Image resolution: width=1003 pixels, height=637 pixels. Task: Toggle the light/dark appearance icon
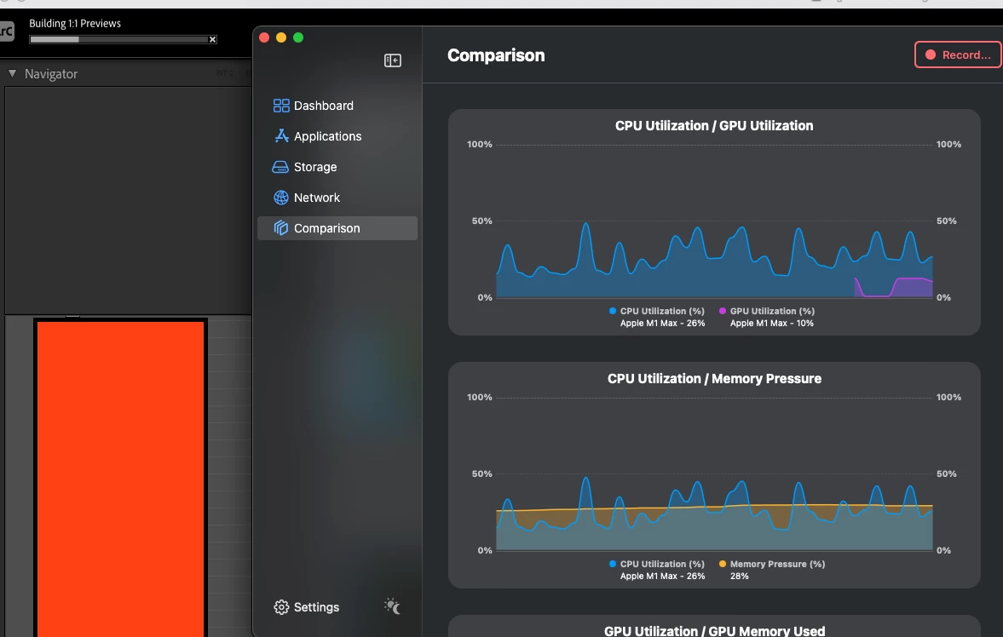(x=392, y=605)
